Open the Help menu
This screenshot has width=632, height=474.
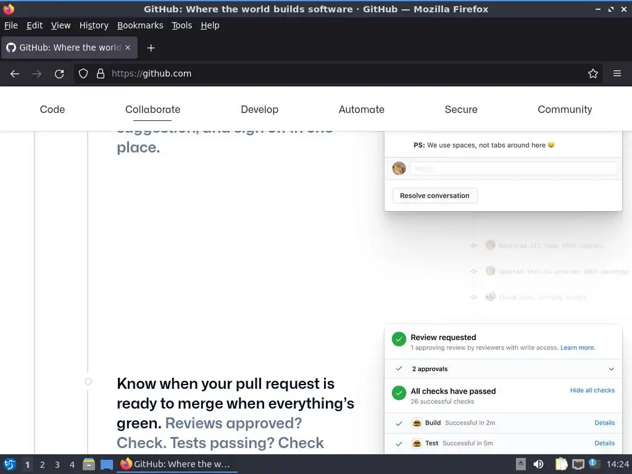(210, 25)
